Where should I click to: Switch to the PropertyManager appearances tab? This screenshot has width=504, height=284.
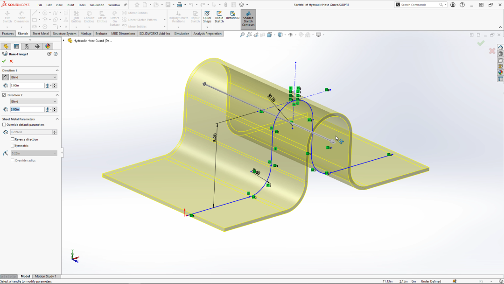point(48,46)
